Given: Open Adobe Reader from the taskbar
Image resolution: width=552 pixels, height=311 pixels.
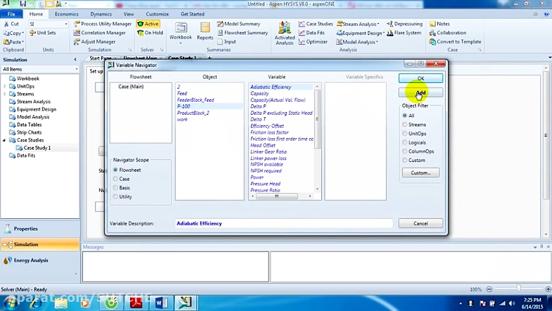Looking at the screenshot, I should click(136, 302).
